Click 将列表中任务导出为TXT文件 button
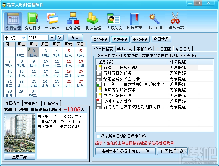This screenshot has width=219, height=166. 125,151
